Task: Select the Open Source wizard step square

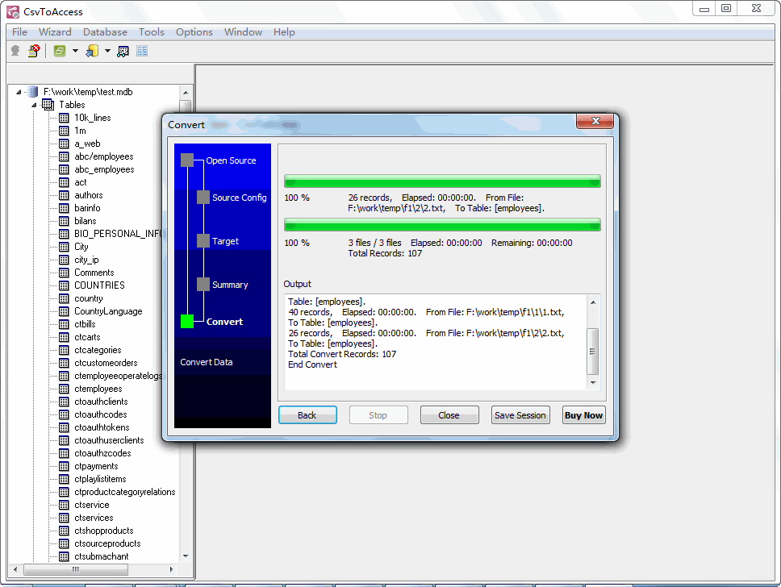Action: [187, 160]
